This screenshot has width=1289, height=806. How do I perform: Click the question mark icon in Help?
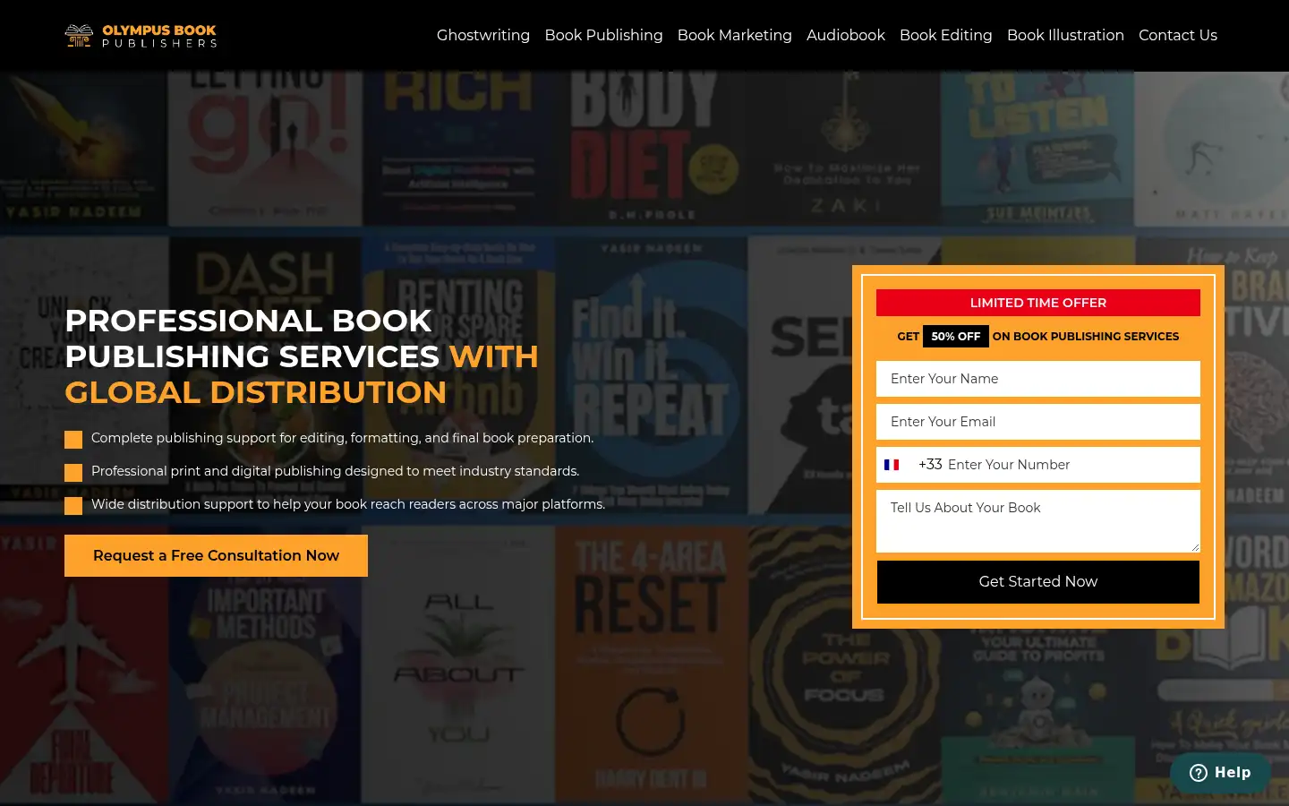pos(1199,773)
